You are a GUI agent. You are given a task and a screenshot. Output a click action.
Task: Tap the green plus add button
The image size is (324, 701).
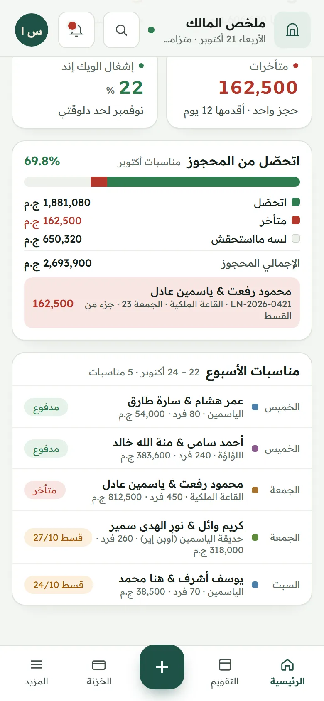click(x=162, y=667)
